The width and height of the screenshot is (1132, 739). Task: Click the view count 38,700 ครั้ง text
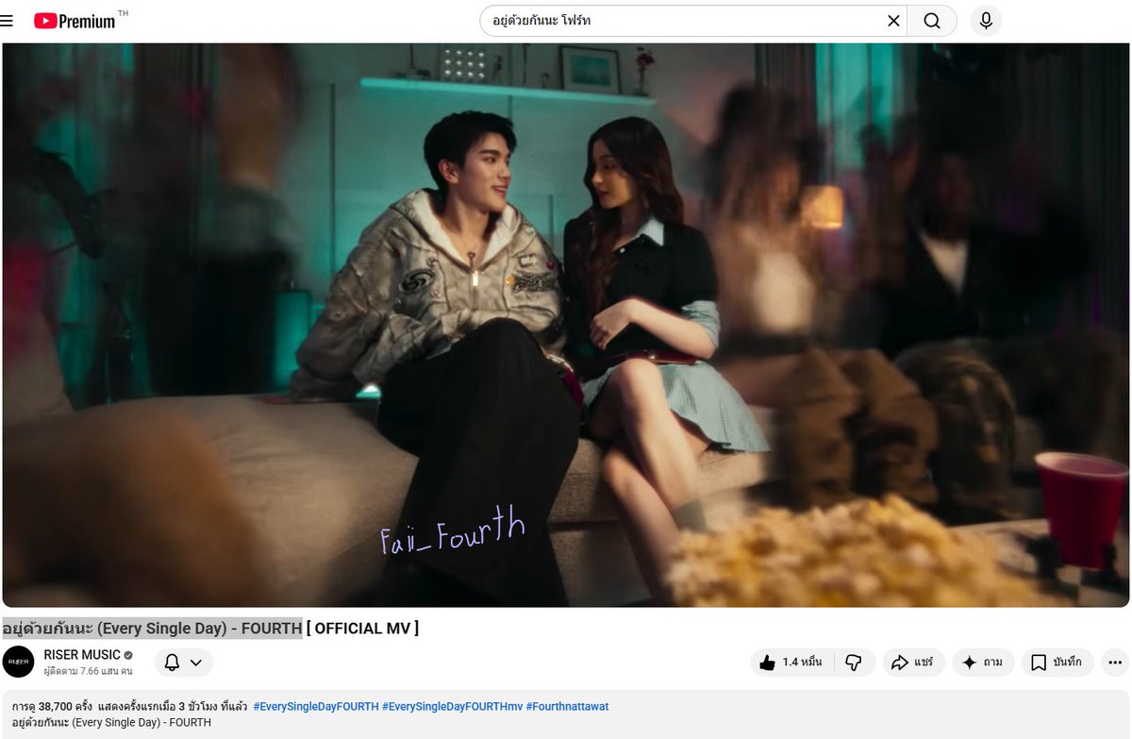pos(52,706)
